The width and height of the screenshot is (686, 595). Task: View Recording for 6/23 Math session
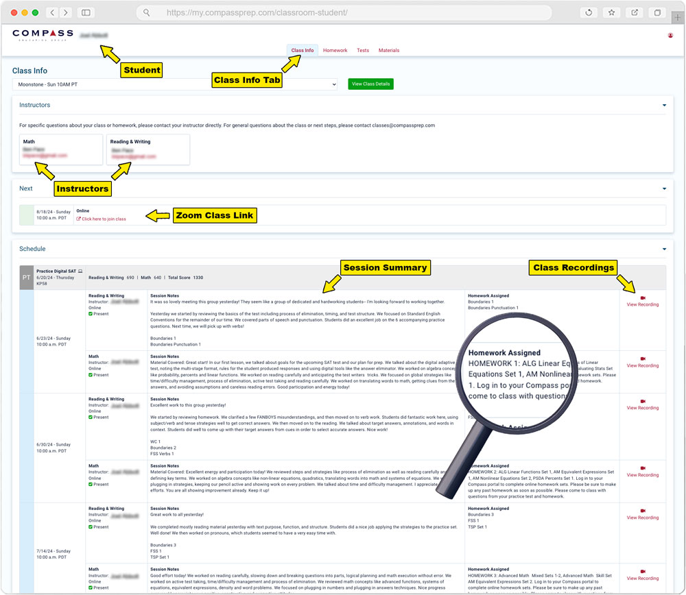tap(643, 366)
